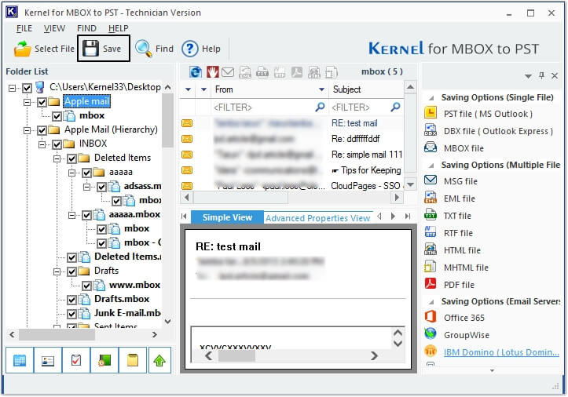Select the MHTML file icon
Screen dimensions: 568x397
(x=431, y=267)
